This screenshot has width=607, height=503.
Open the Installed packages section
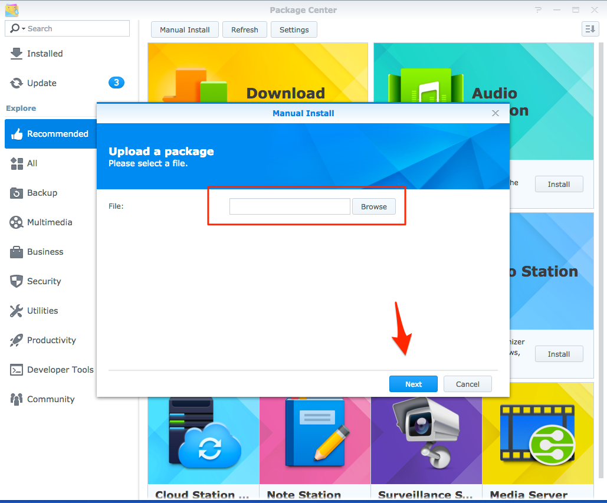(18, 54)
